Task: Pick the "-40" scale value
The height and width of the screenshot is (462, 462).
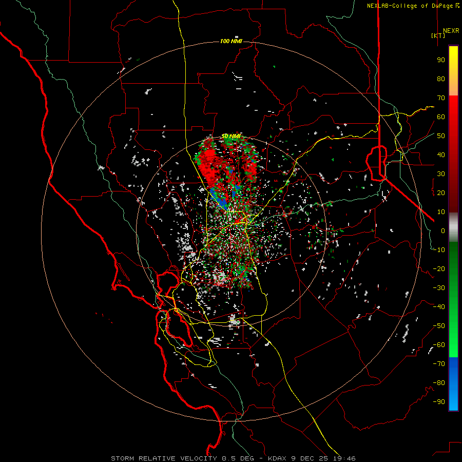Action: tap(439, 307)
